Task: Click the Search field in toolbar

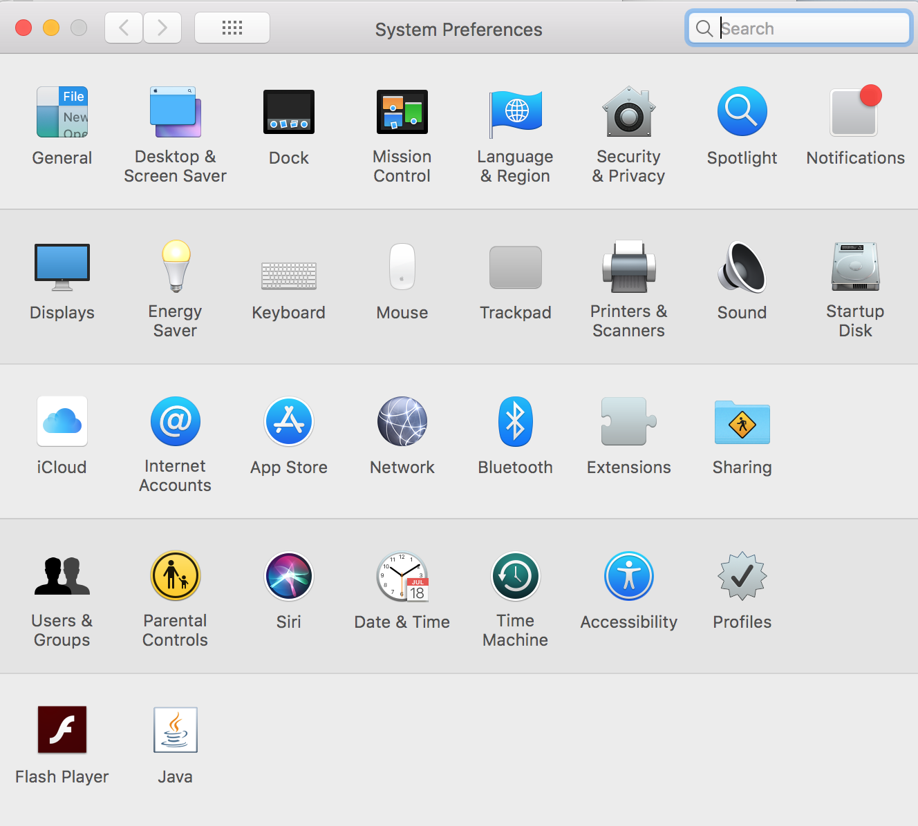Action: [799, 28]
